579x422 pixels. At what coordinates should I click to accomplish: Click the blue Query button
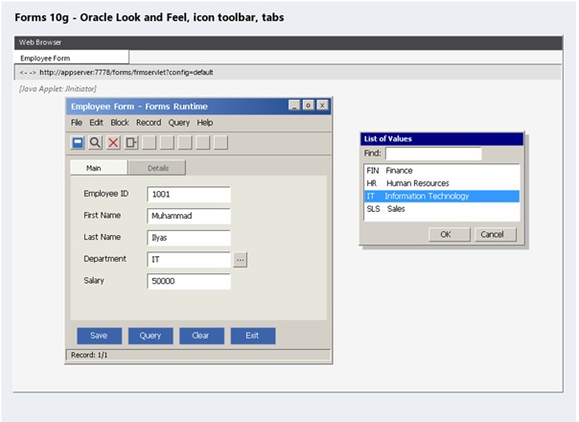coord(151,336)
